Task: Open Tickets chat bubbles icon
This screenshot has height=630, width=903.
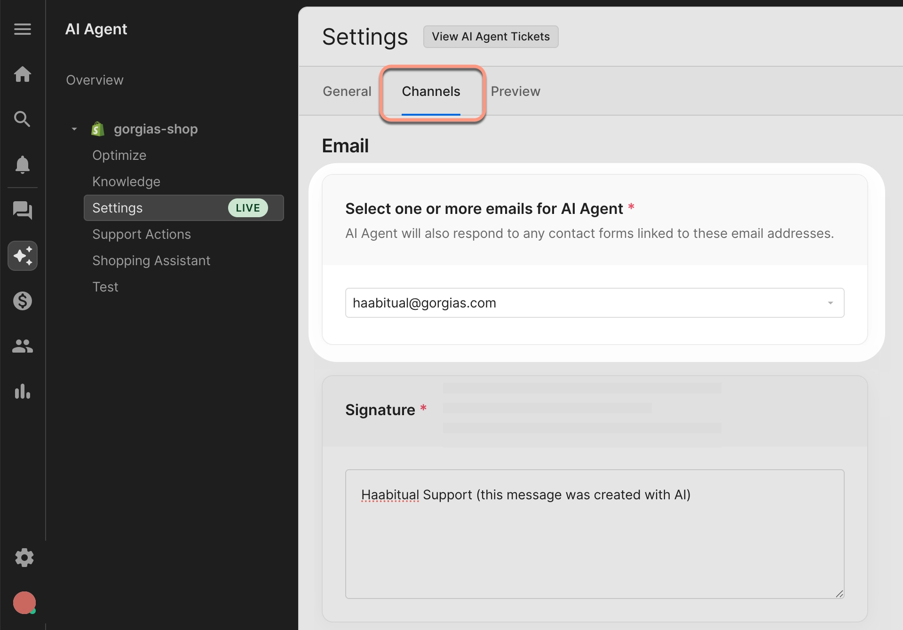Action: pos(23,210)
